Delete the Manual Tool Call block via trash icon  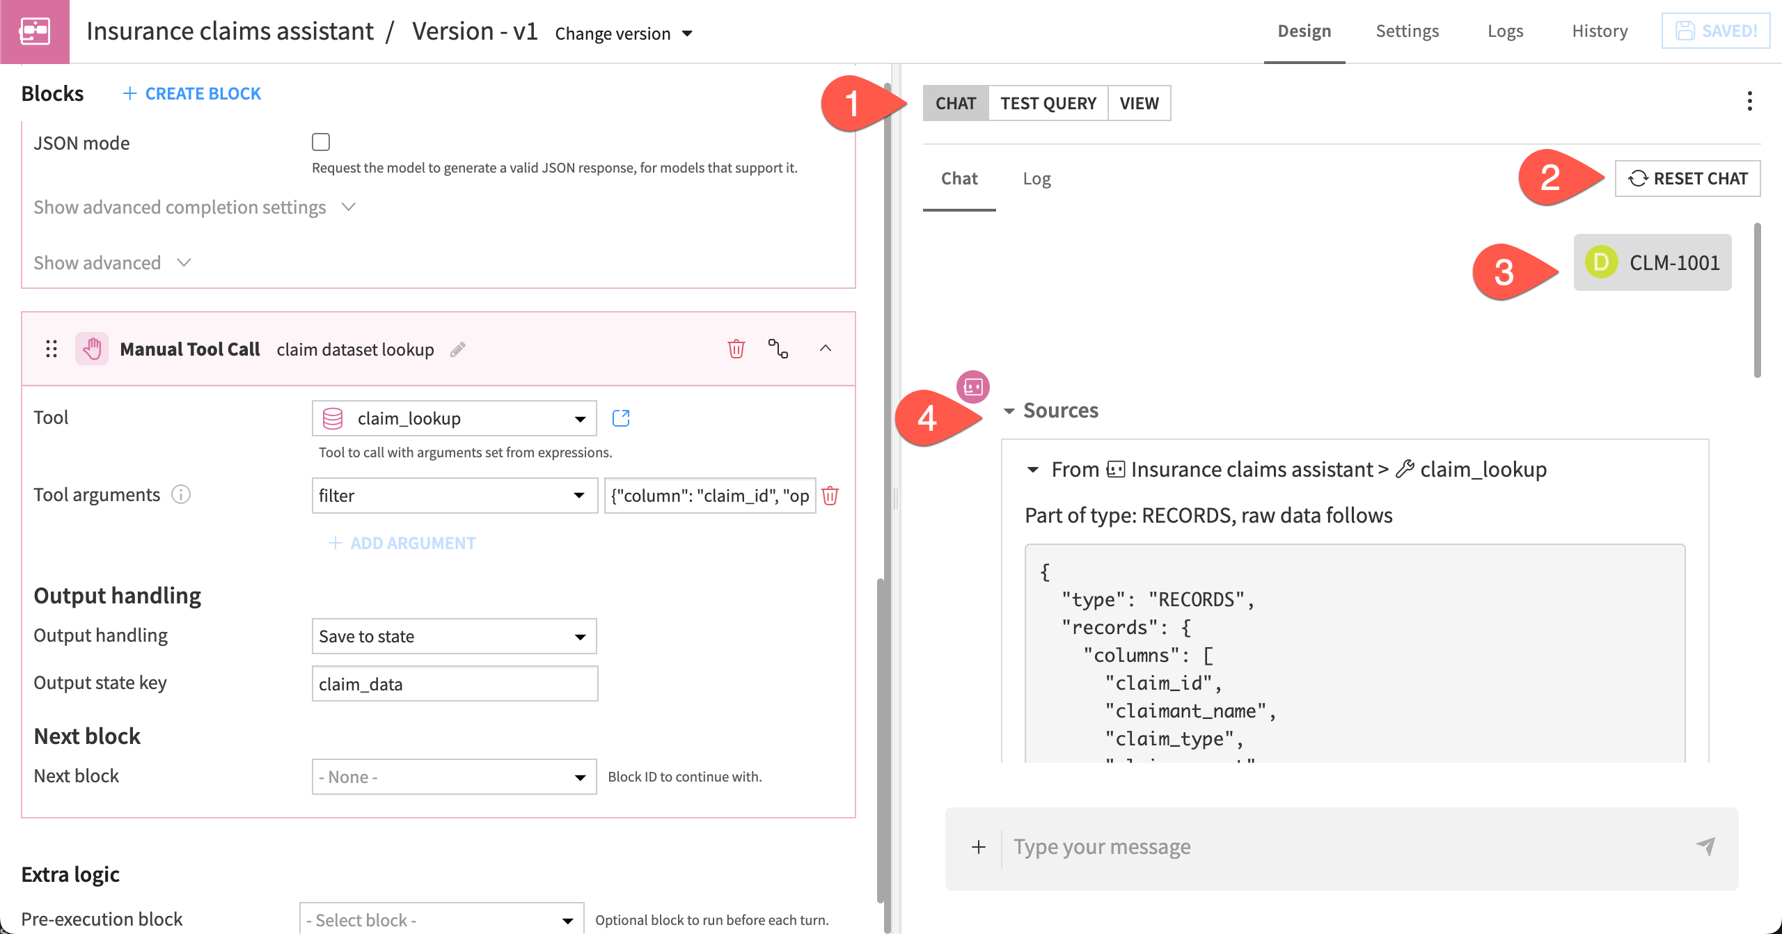pos(736,349)
